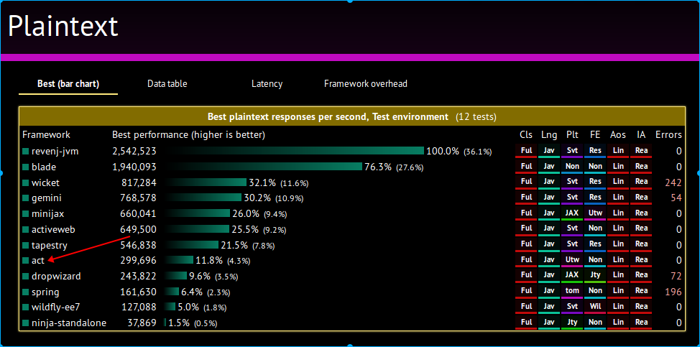This screenshot has width=700, height=347.
Task: Click the Lin OS tag for activeweb
Action: coord(618,228)
